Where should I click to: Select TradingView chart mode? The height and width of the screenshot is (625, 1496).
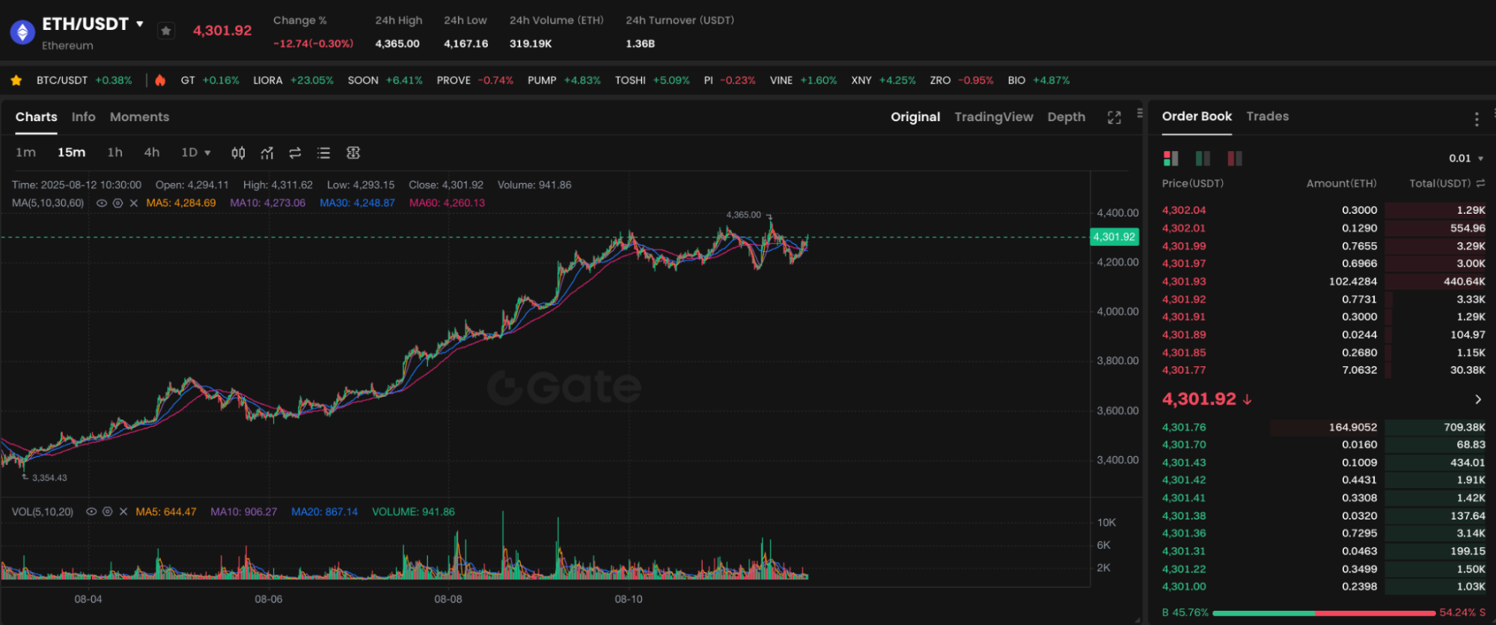click(994, 117)
